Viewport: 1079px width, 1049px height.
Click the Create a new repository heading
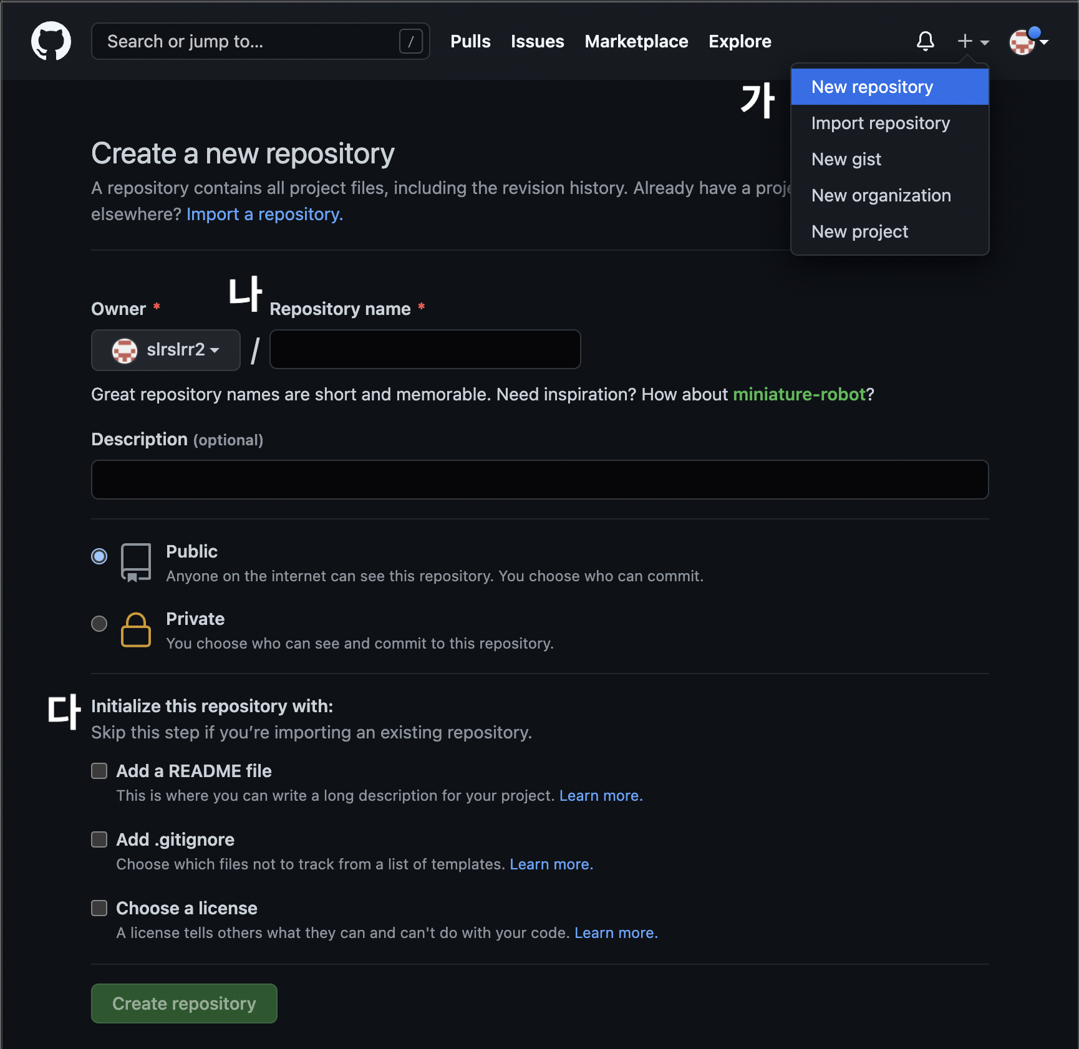[x=243, y=153]
